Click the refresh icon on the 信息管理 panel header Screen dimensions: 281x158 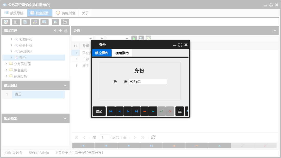(x=66, y=30)
